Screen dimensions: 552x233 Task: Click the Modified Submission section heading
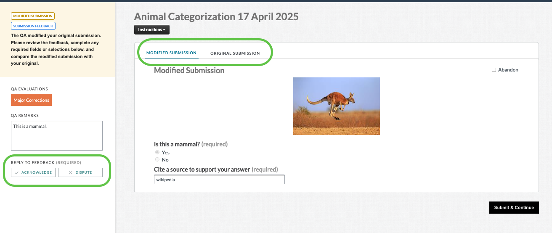pyautogui.click(x=189, y=71)
